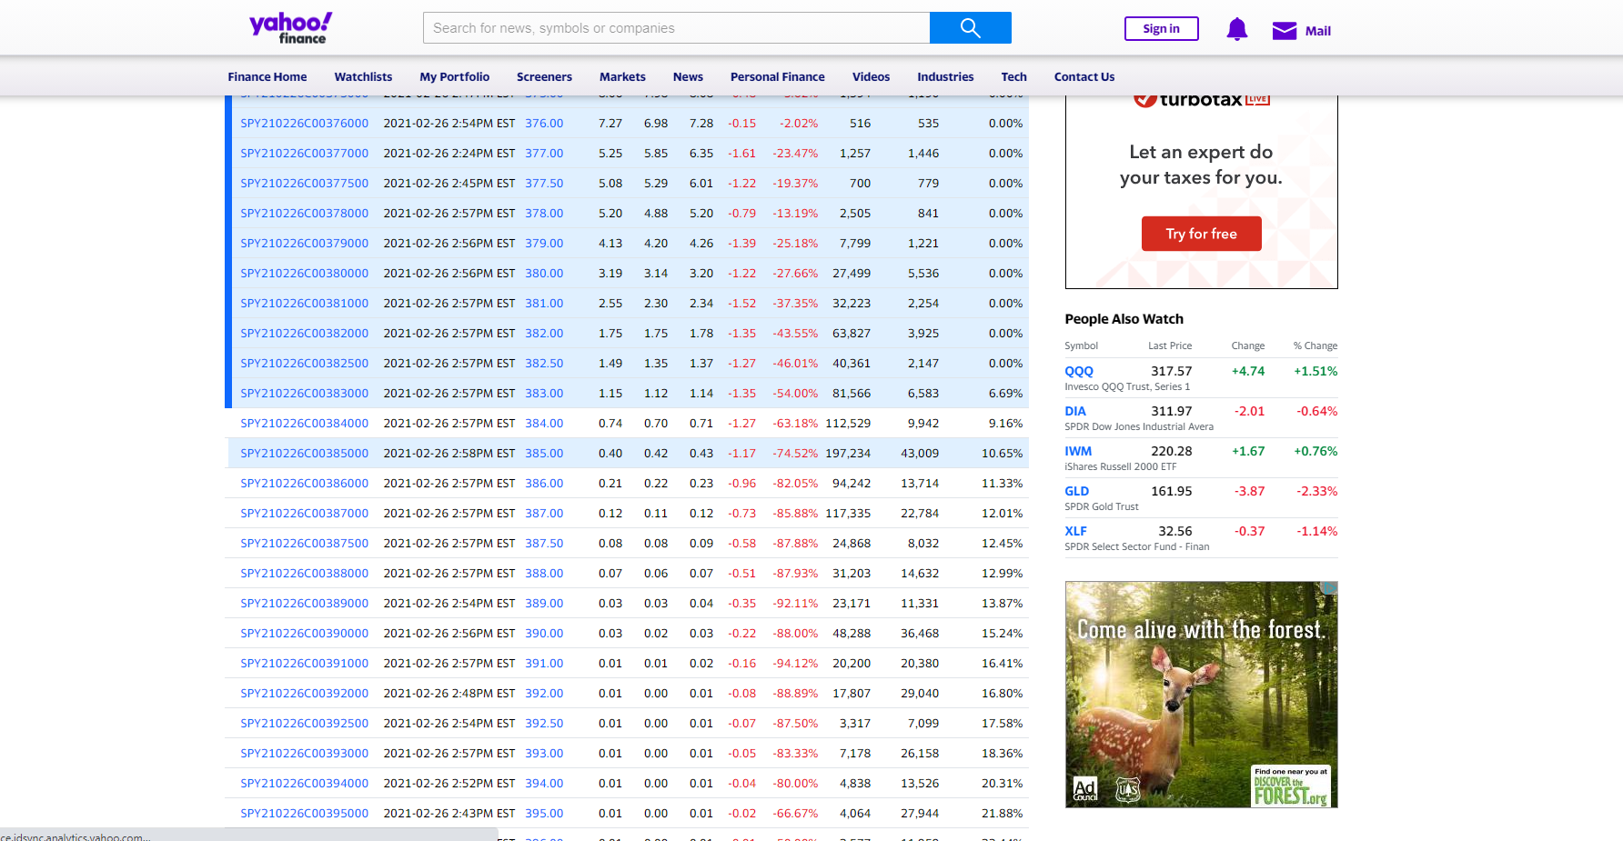The width and height of the screenshot is (1623, 841).
Task: Open Industries menu item
Action: [x=945, y=77]
